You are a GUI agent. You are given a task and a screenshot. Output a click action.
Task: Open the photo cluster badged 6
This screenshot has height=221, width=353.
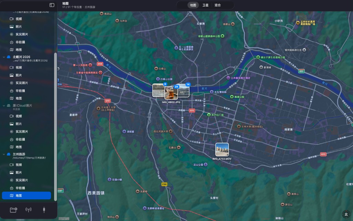(159, 90)
